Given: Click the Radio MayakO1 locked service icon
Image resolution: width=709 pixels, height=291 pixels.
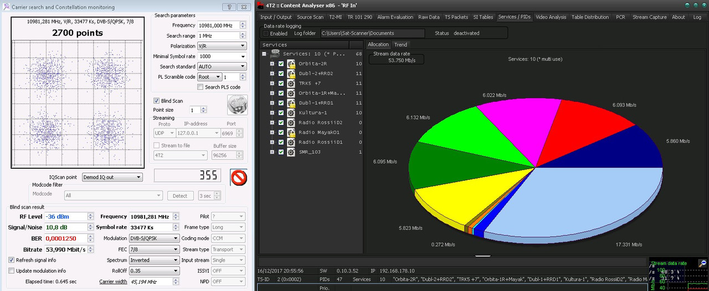Looking at the screenshot, I should point(291,132).
